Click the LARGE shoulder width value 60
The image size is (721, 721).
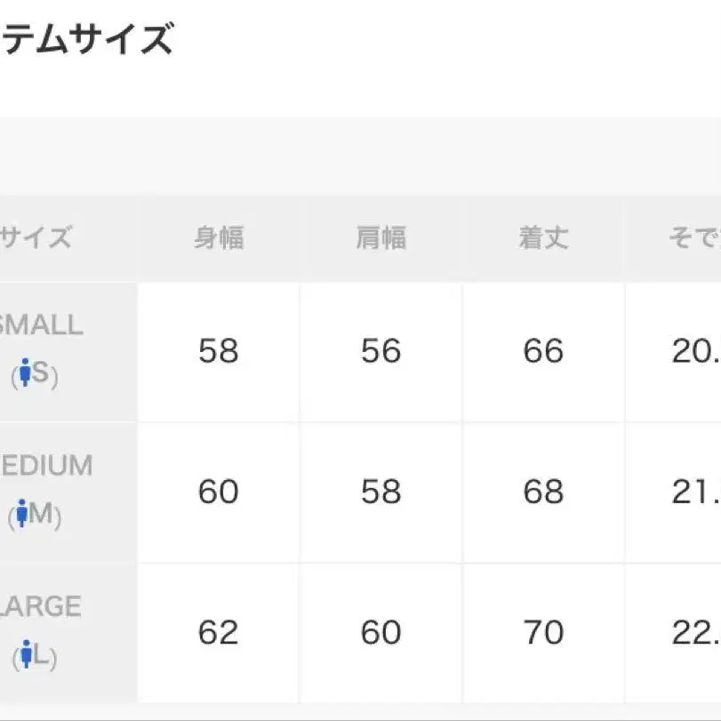(381, 633)
